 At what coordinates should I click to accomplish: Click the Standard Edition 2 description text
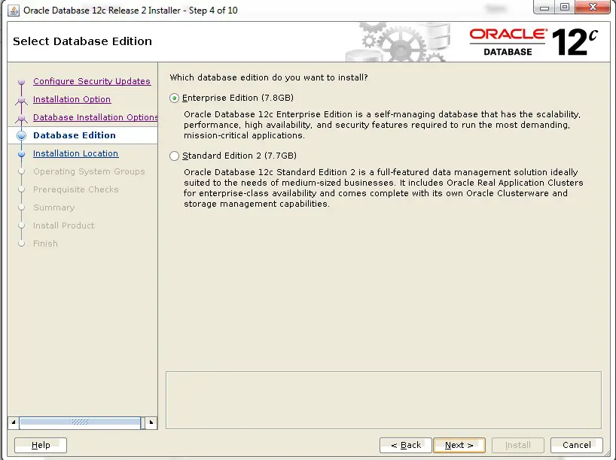pos(383,188)
